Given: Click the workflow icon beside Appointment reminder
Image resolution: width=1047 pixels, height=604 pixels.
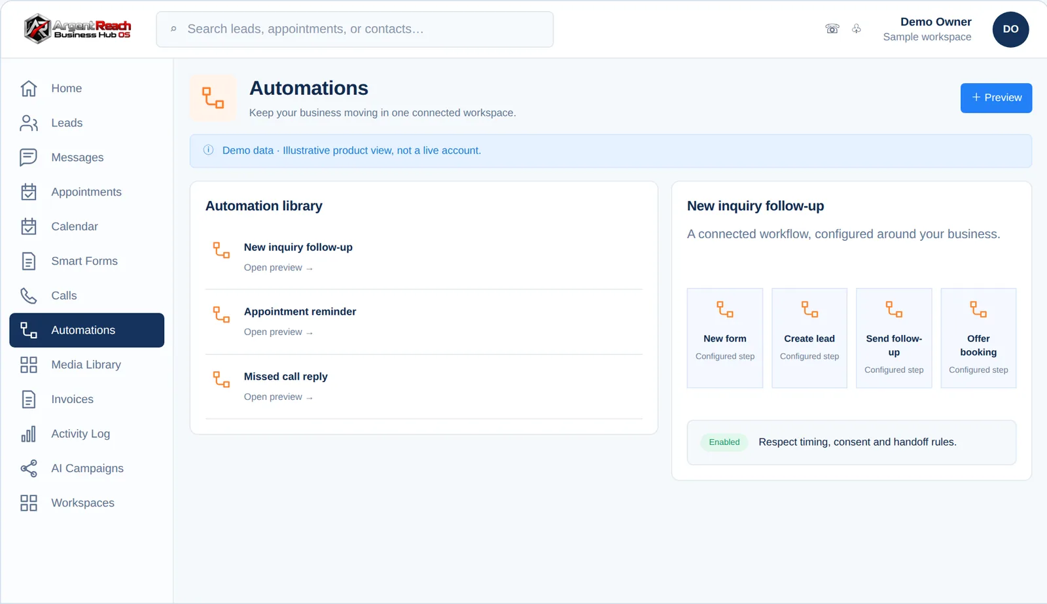Looking at the screenshot, I should point(221,314).
